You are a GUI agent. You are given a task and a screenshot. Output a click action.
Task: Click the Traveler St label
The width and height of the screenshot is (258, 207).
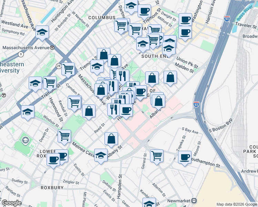point(246,26)
